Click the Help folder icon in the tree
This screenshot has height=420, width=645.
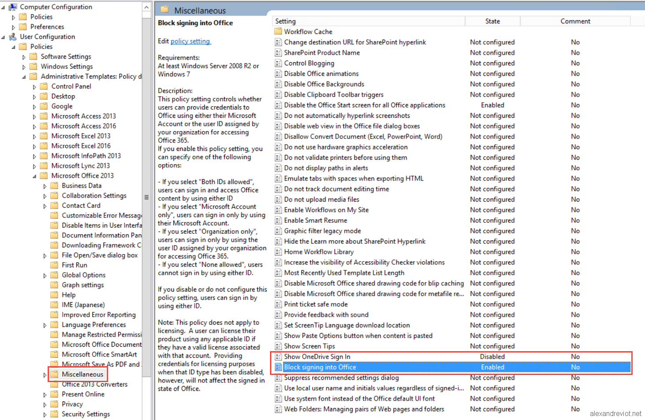tap(54, 295)
